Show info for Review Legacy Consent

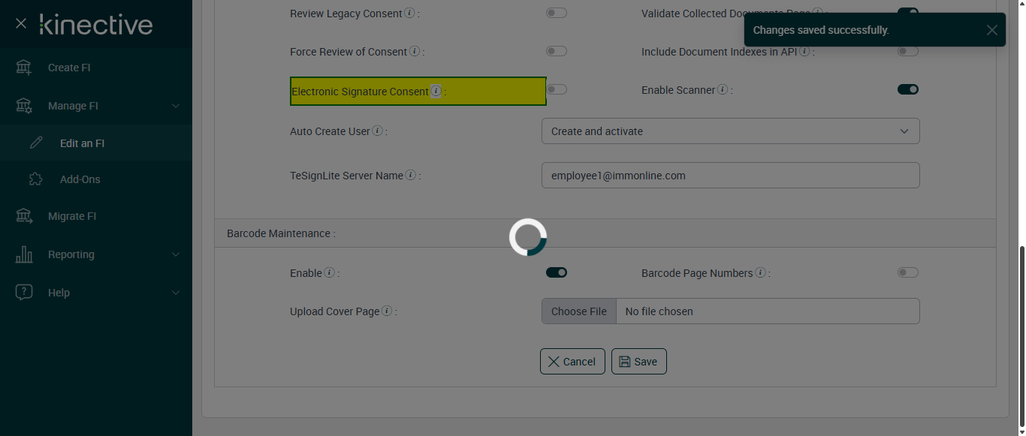coord(409,13)
